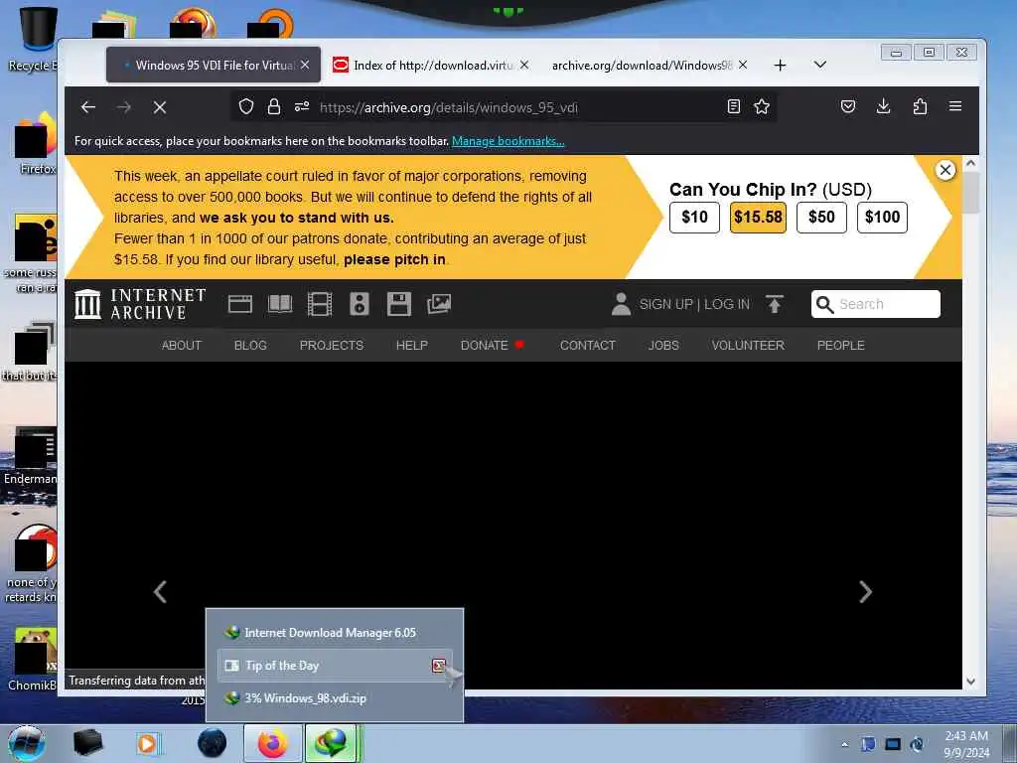Screen dimensions: 1017x763
Task: Open the Internet Archive Software floppy icon
Action: [x=399, y=304]
